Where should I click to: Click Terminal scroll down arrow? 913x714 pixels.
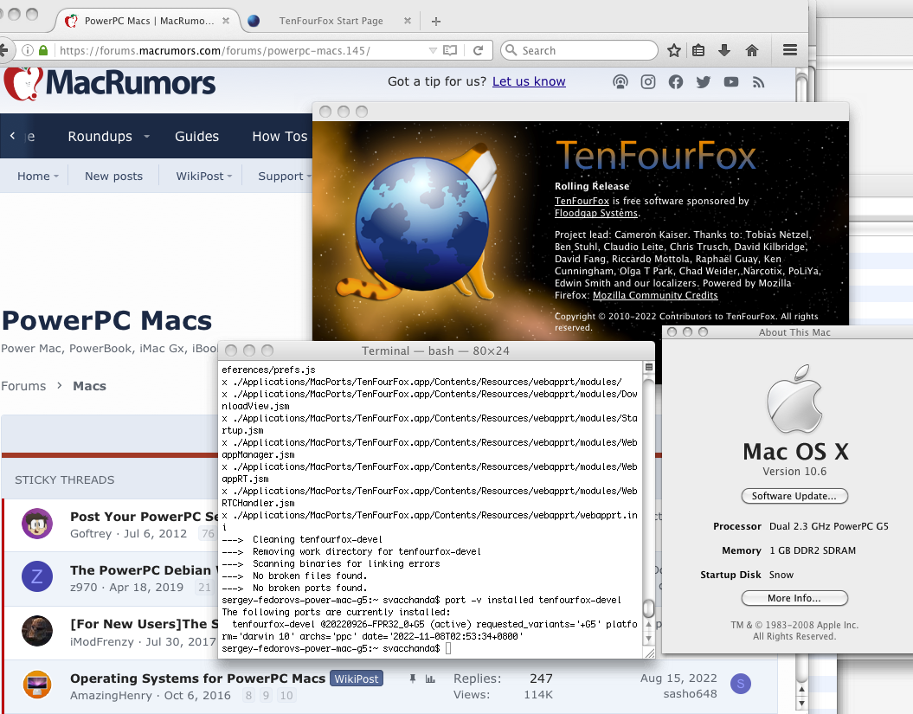coord(648,639)
